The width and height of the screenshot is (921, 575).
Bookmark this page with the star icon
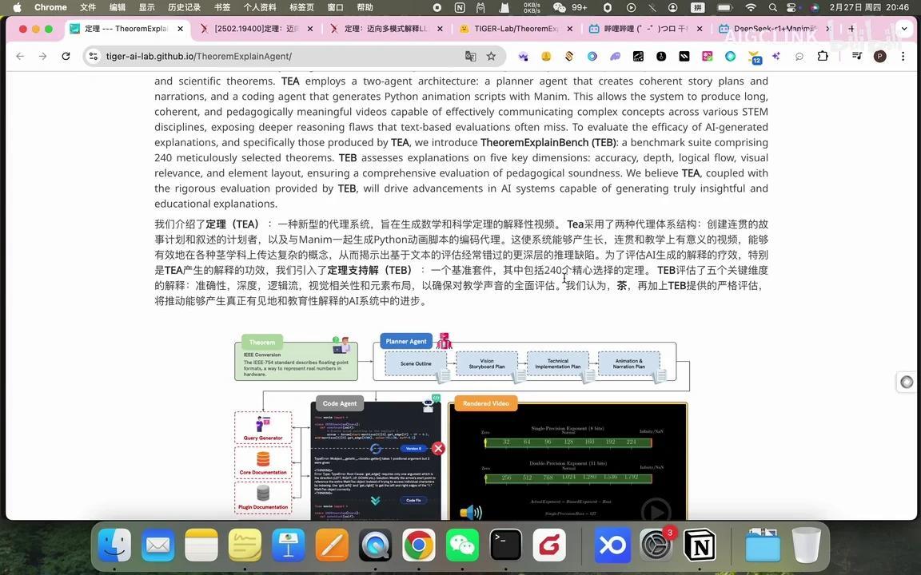491,57
